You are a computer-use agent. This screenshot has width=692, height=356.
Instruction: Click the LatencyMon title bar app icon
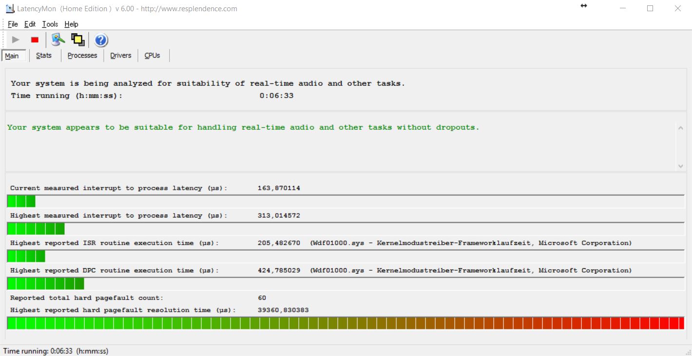(9, 8)
